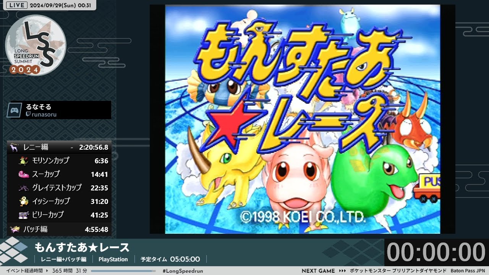Image resolution: width=489 pixels, height=275 pixels.
Task: Click the ビリーカップ split icon
Action: pos(24,215)
